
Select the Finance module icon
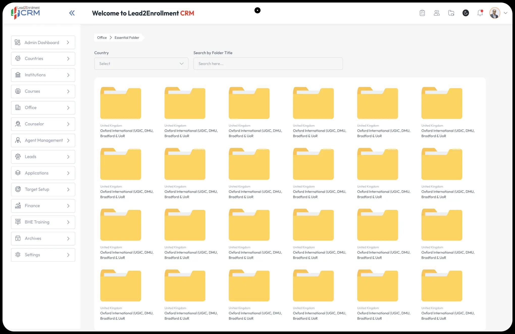(x=18, y=206)
